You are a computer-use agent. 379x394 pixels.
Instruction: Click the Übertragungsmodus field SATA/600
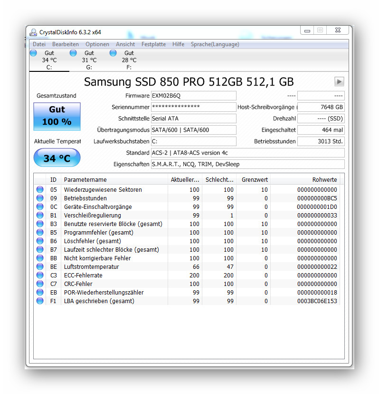[194, 130]
